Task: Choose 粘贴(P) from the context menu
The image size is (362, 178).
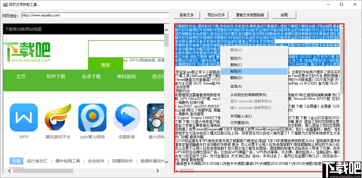Action: pyautogui.click(x=254, y=71)
